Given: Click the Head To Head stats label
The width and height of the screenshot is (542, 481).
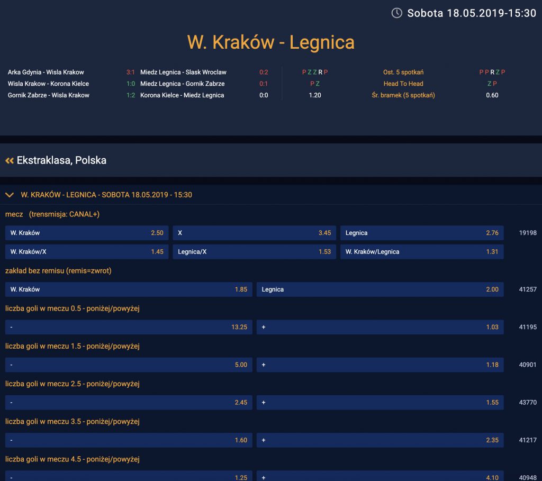Looking at the screenshot, I should point(403,84).
